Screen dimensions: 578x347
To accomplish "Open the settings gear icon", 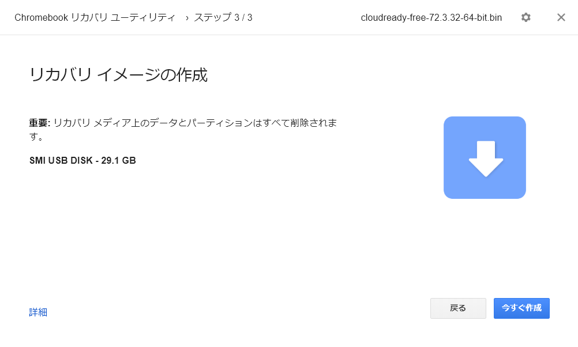I will [526, 17].
